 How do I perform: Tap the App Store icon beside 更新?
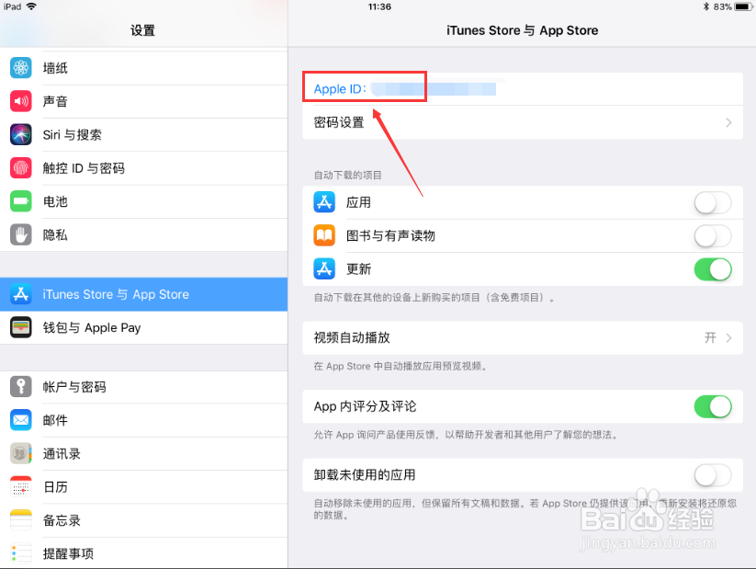(x=324, y=268)
